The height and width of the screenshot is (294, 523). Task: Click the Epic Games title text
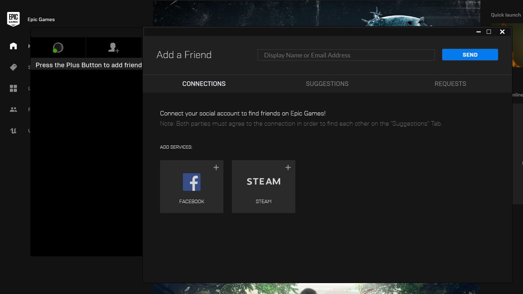(x=41, y=19)
